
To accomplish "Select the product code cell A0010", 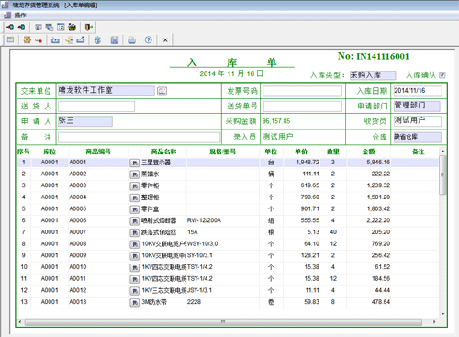I will tap(98, 267).
